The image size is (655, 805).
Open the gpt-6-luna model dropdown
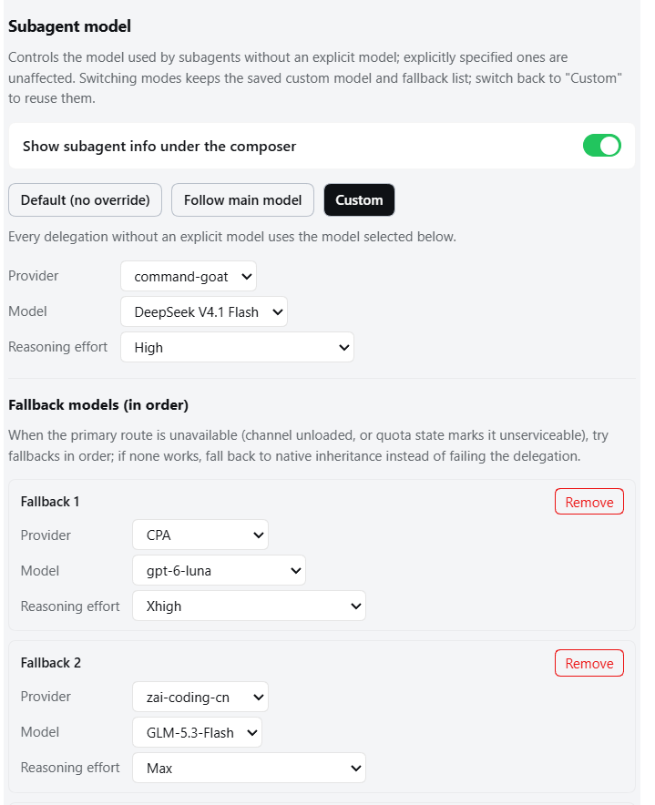pos(219,570)
